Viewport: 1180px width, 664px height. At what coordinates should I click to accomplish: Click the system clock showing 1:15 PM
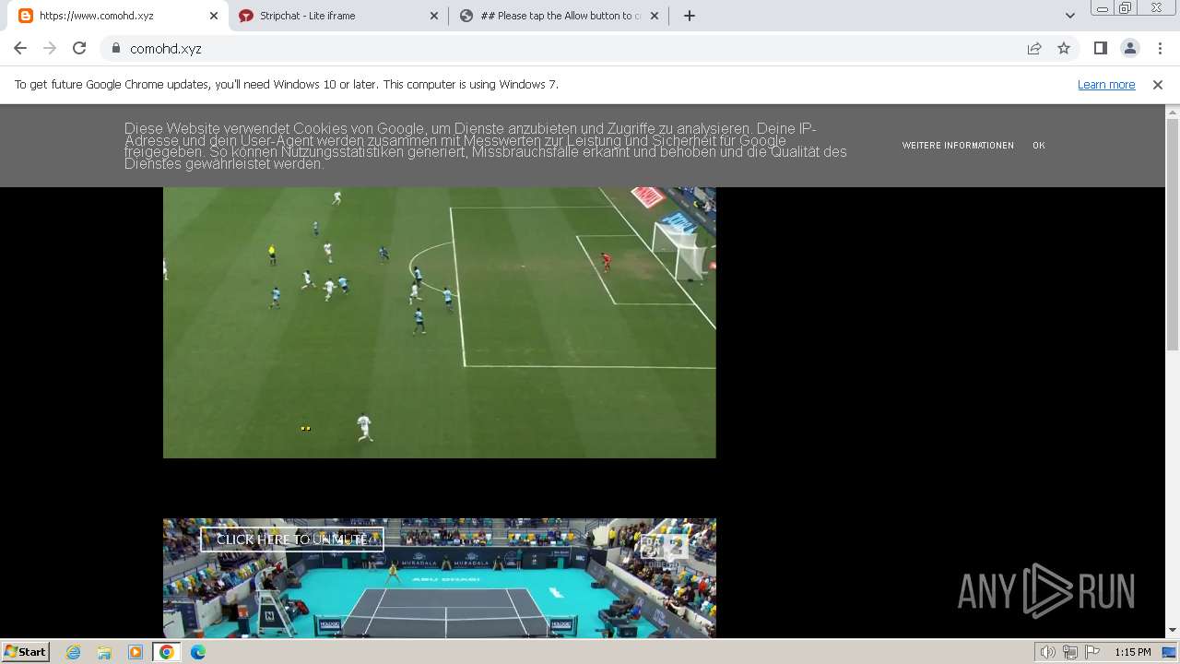pos(1133,652)
